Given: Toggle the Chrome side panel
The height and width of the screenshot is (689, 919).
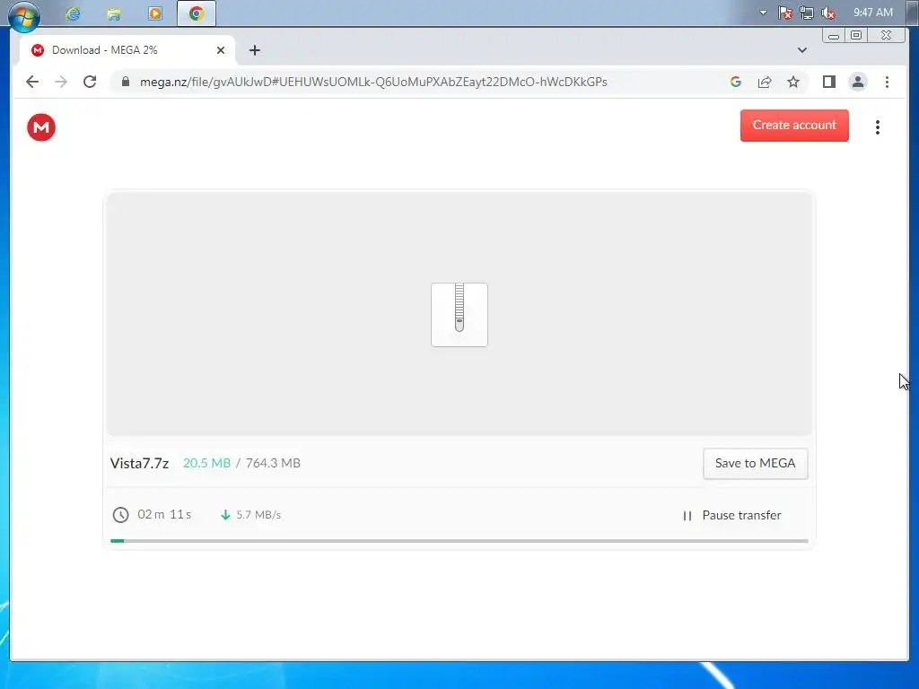Looking at the screenshot, I should click(828, 82).
